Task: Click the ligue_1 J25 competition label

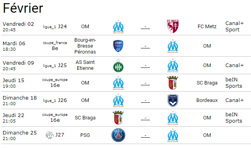Action: pos(55,65)
